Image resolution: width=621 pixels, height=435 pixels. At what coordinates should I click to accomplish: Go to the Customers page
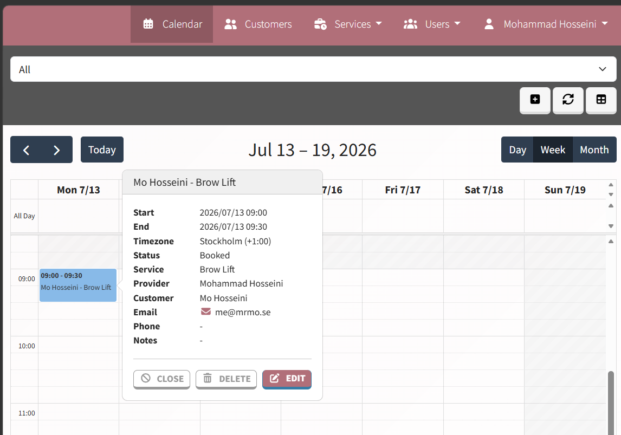click(x=258, y=24)
